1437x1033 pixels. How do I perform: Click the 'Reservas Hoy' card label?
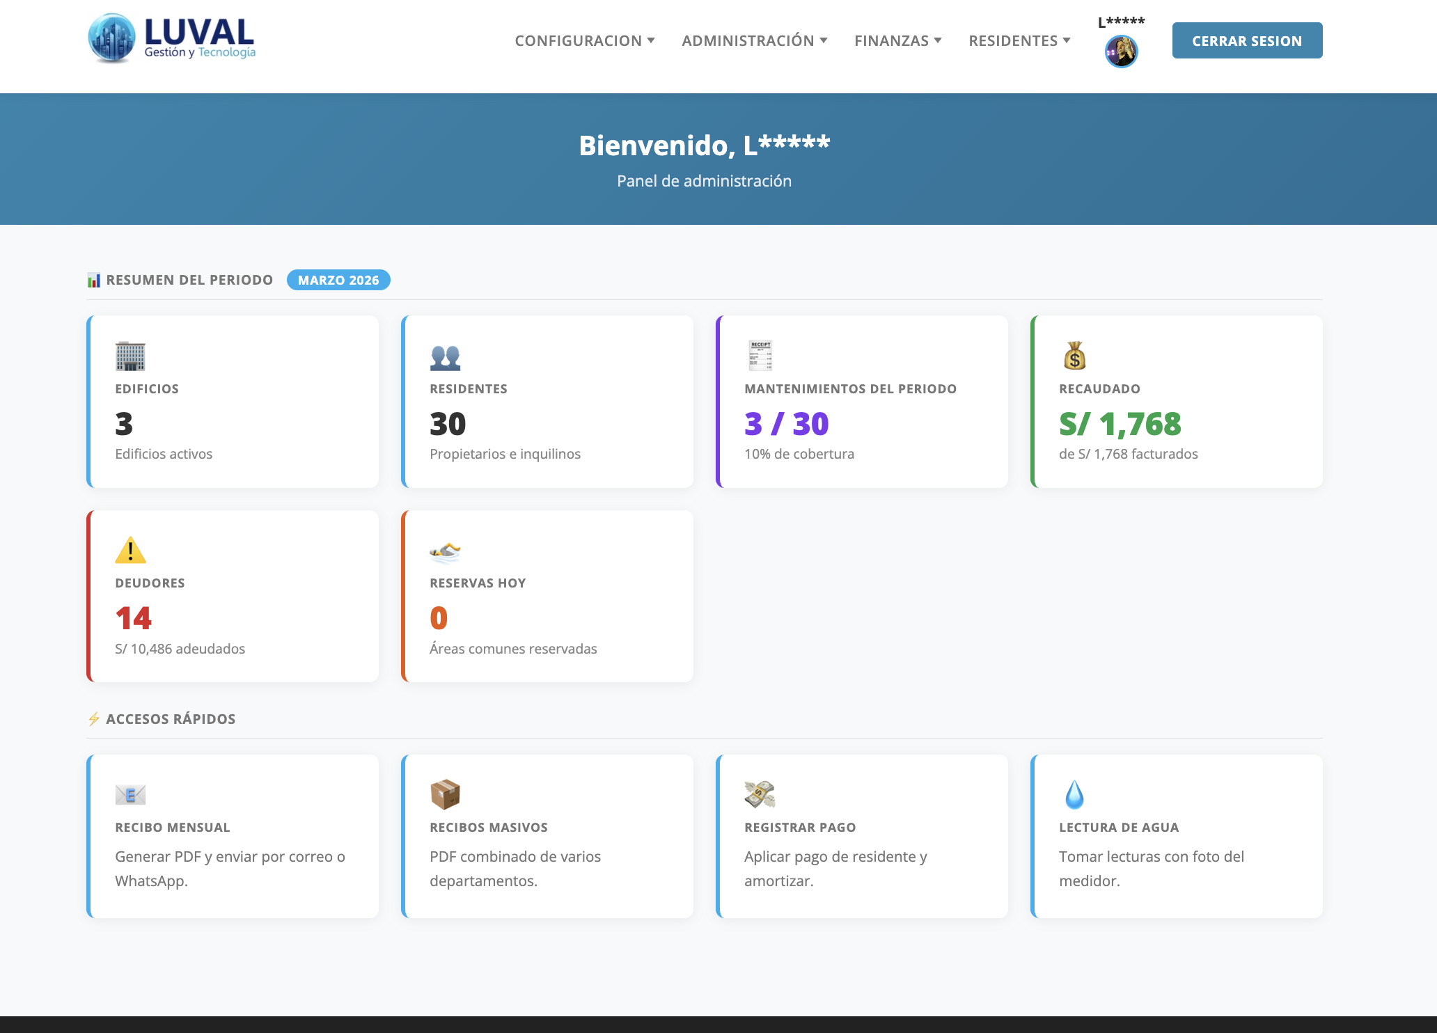(478, 583)
